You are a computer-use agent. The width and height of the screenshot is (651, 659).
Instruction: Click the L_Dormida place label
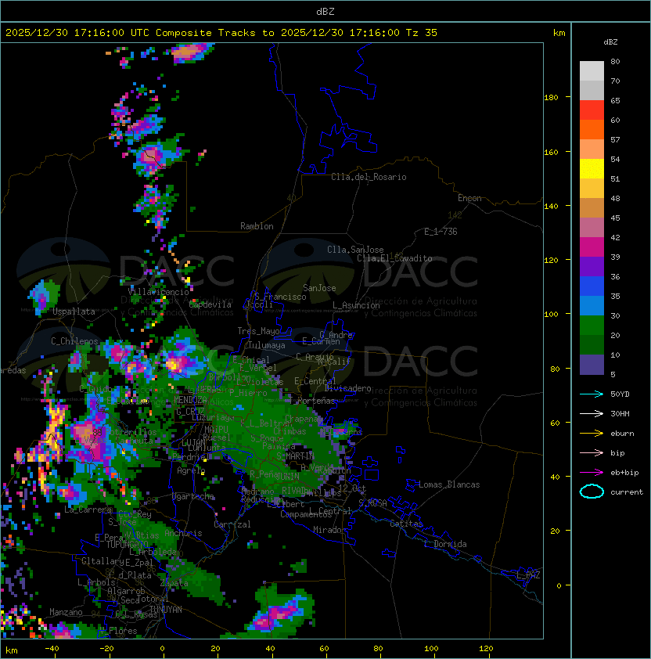[445, 544]
